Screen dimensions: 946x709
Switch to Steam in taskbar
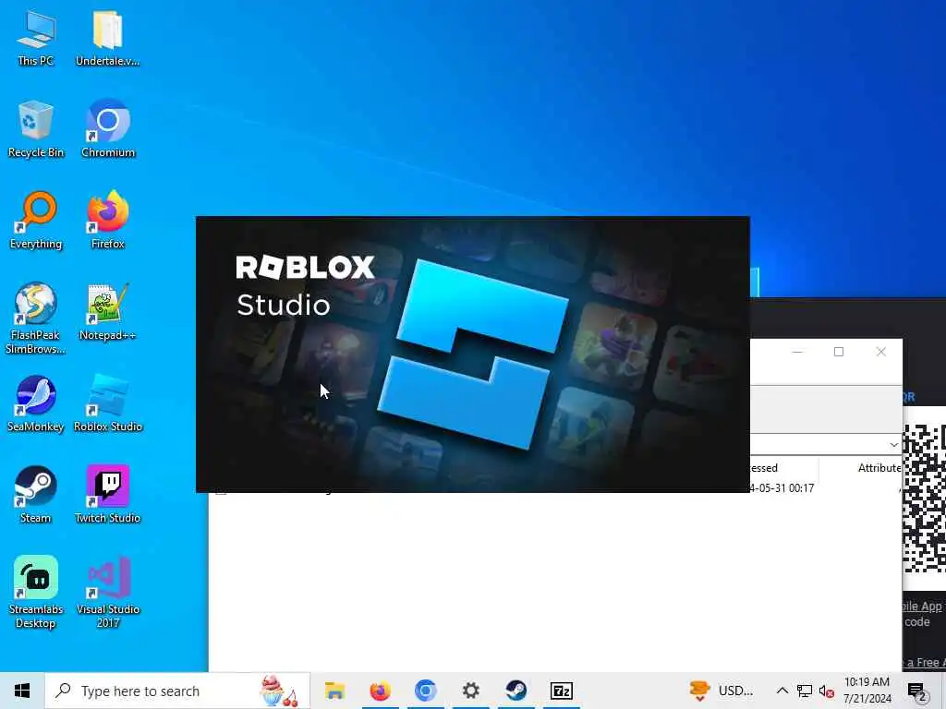(515, 691)
